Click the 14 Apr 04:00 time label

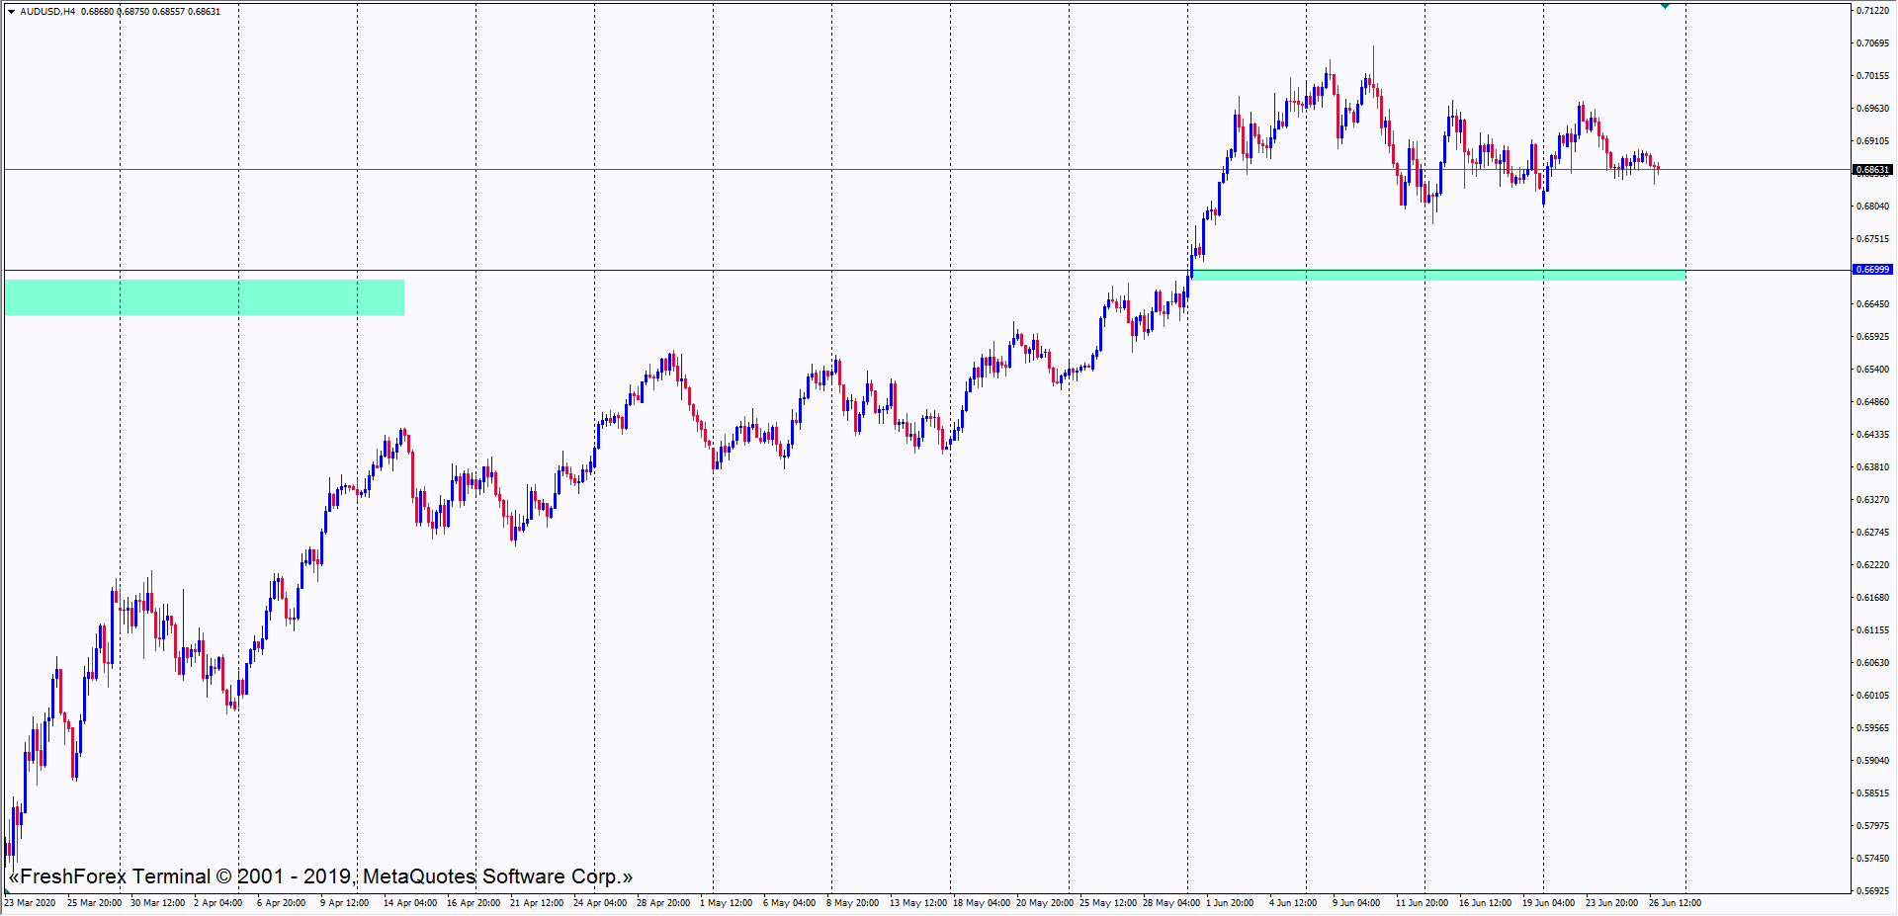[410, 903]
